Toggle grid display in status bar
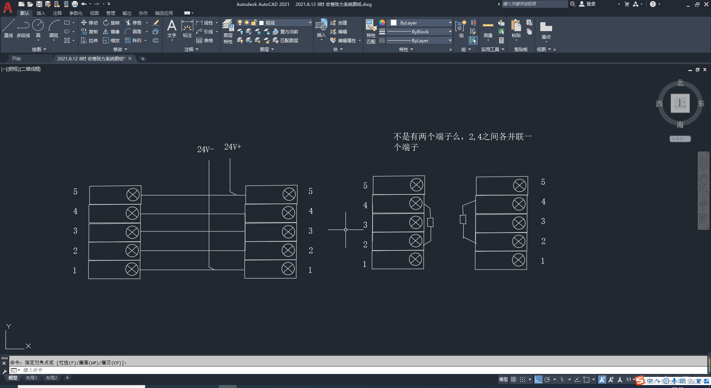The image size is (711, 388). 513,379
